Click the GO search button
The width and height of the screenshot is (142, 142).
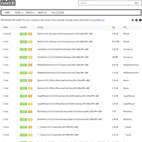[137, 3]
